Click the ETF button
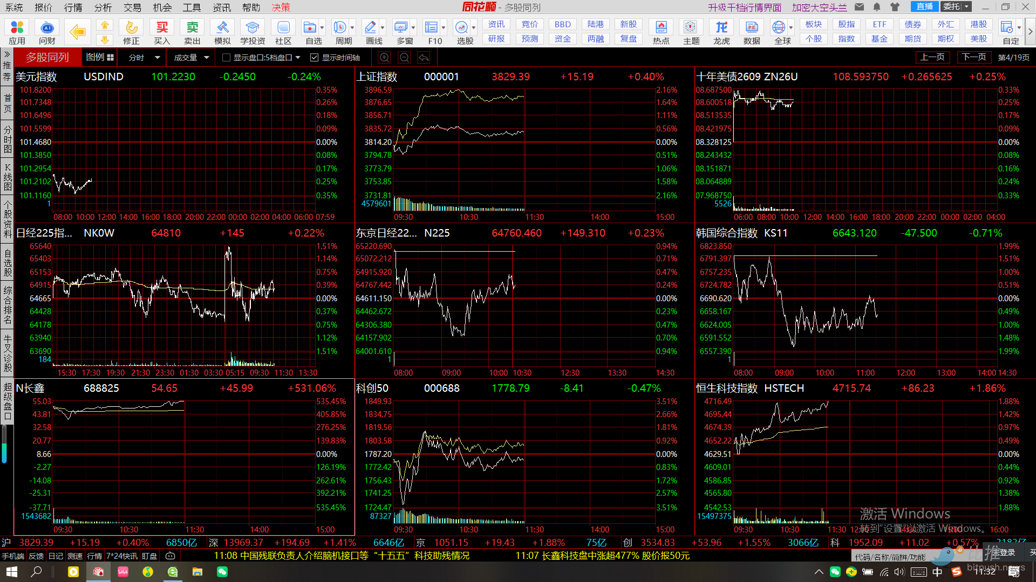Image resolution: width=1036 pixels, height=582 pixels. coord(880,24)
